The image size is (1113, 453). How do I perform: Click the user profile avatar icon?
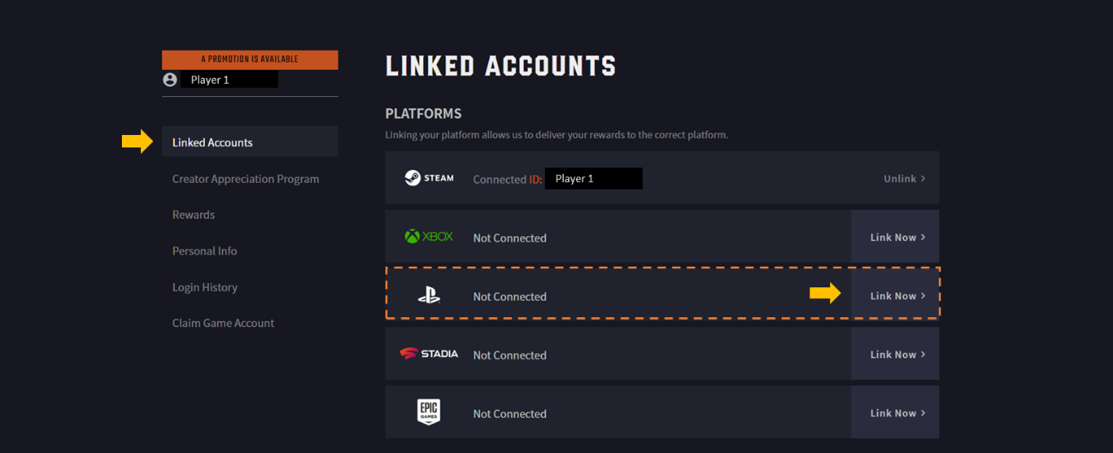(x=170, y=80)
